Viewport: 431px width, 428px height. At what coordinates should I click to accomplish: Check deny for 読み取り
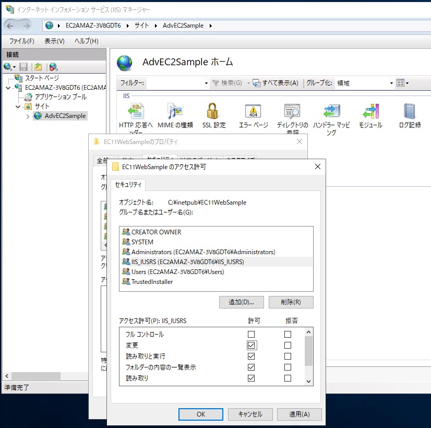[288, 378]
